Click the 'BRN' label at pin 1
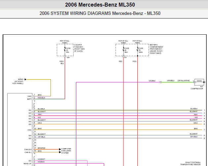 tap(40, 95)
